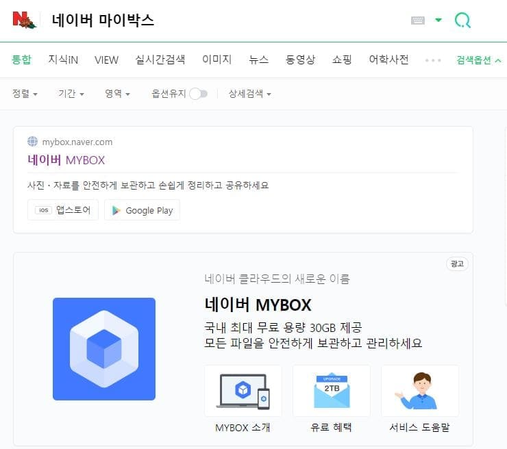Image resolution: width=507 pixels, height=449 pixels.
Task: Collapse the 검색옵션 panel
Action: pos(478,60)
